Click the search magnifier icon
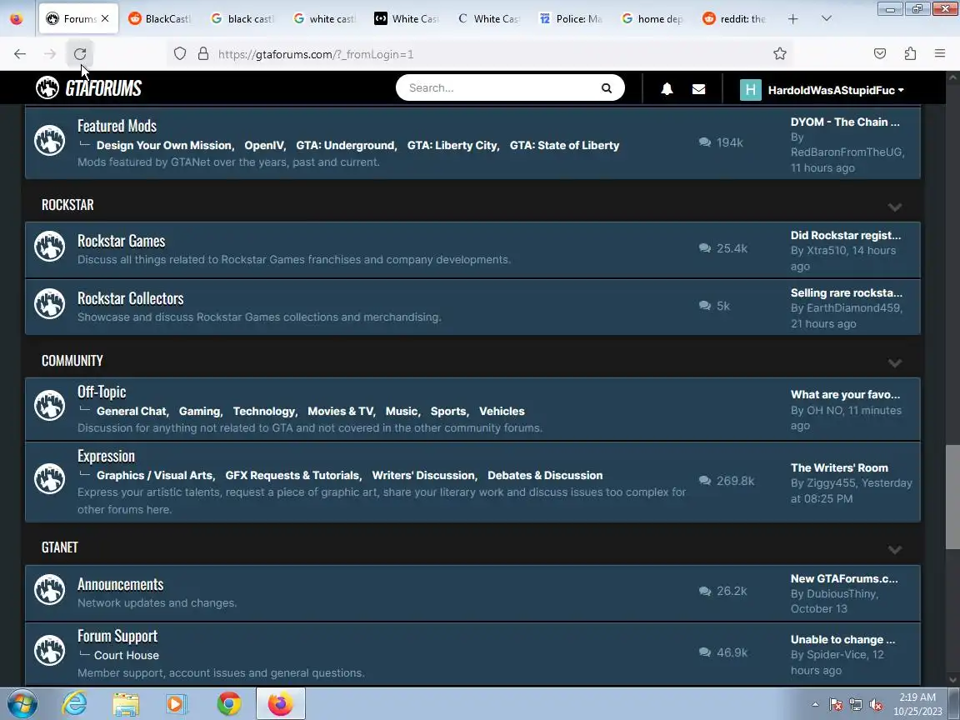 [606, 88]
